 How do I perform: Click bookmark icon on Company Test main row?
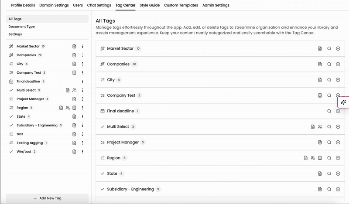click(x=320, y=95)
